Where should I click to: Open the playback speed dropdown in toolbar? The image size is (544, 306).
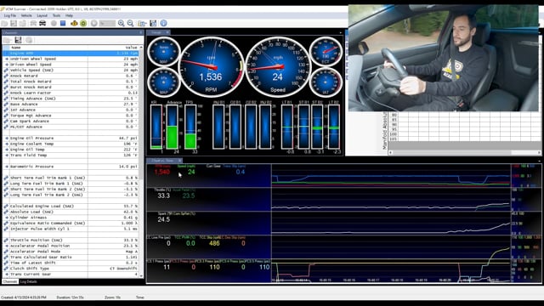(x=107, y=23)
